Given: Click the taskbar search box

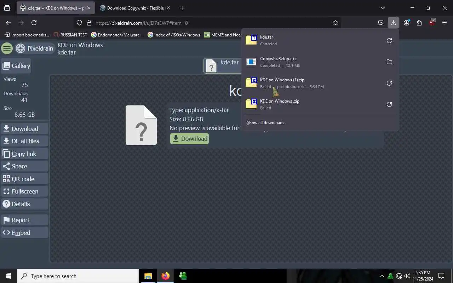Looking at the screenshot, I should pos(78,276).
